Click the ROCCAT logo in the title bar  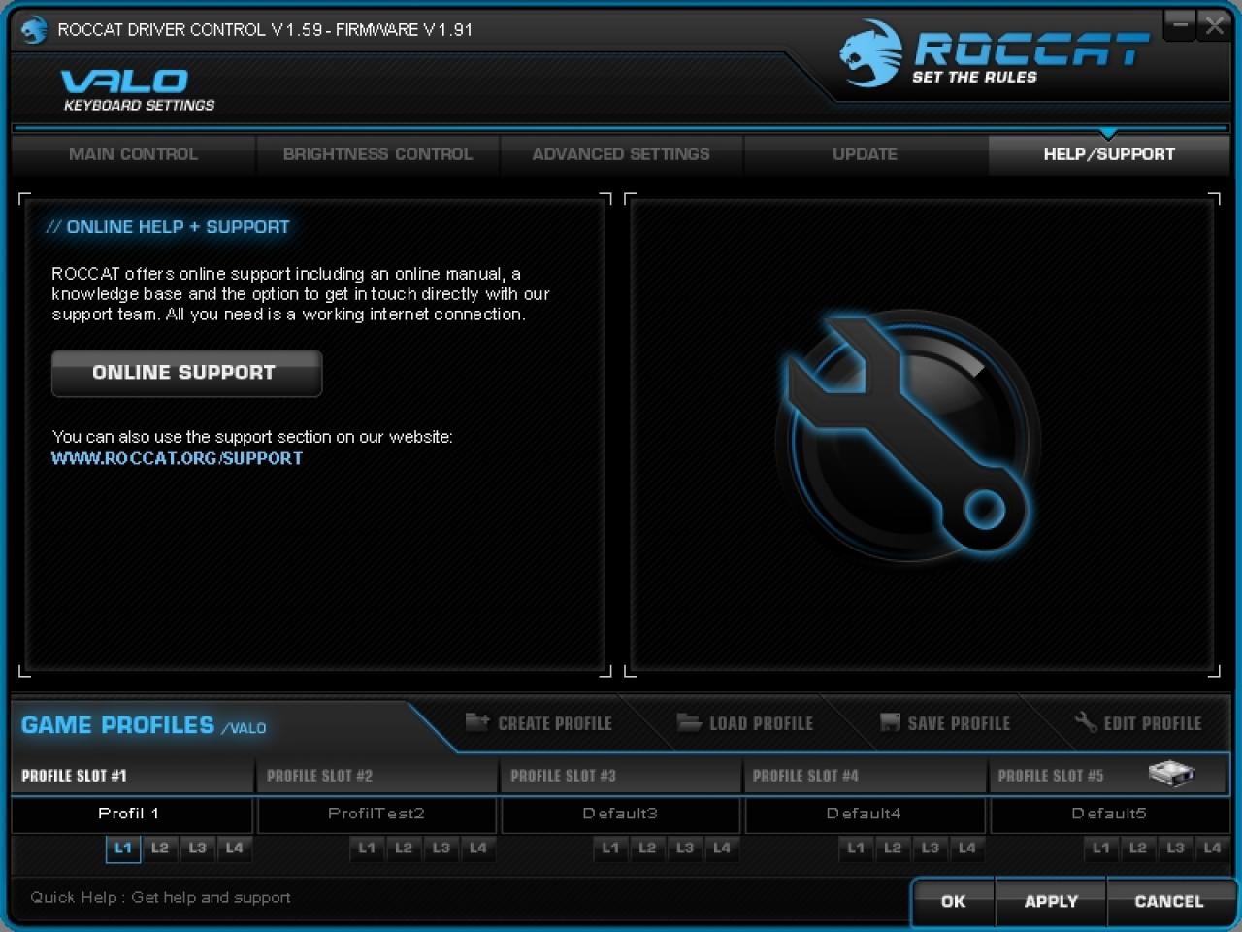coord(33,30)
